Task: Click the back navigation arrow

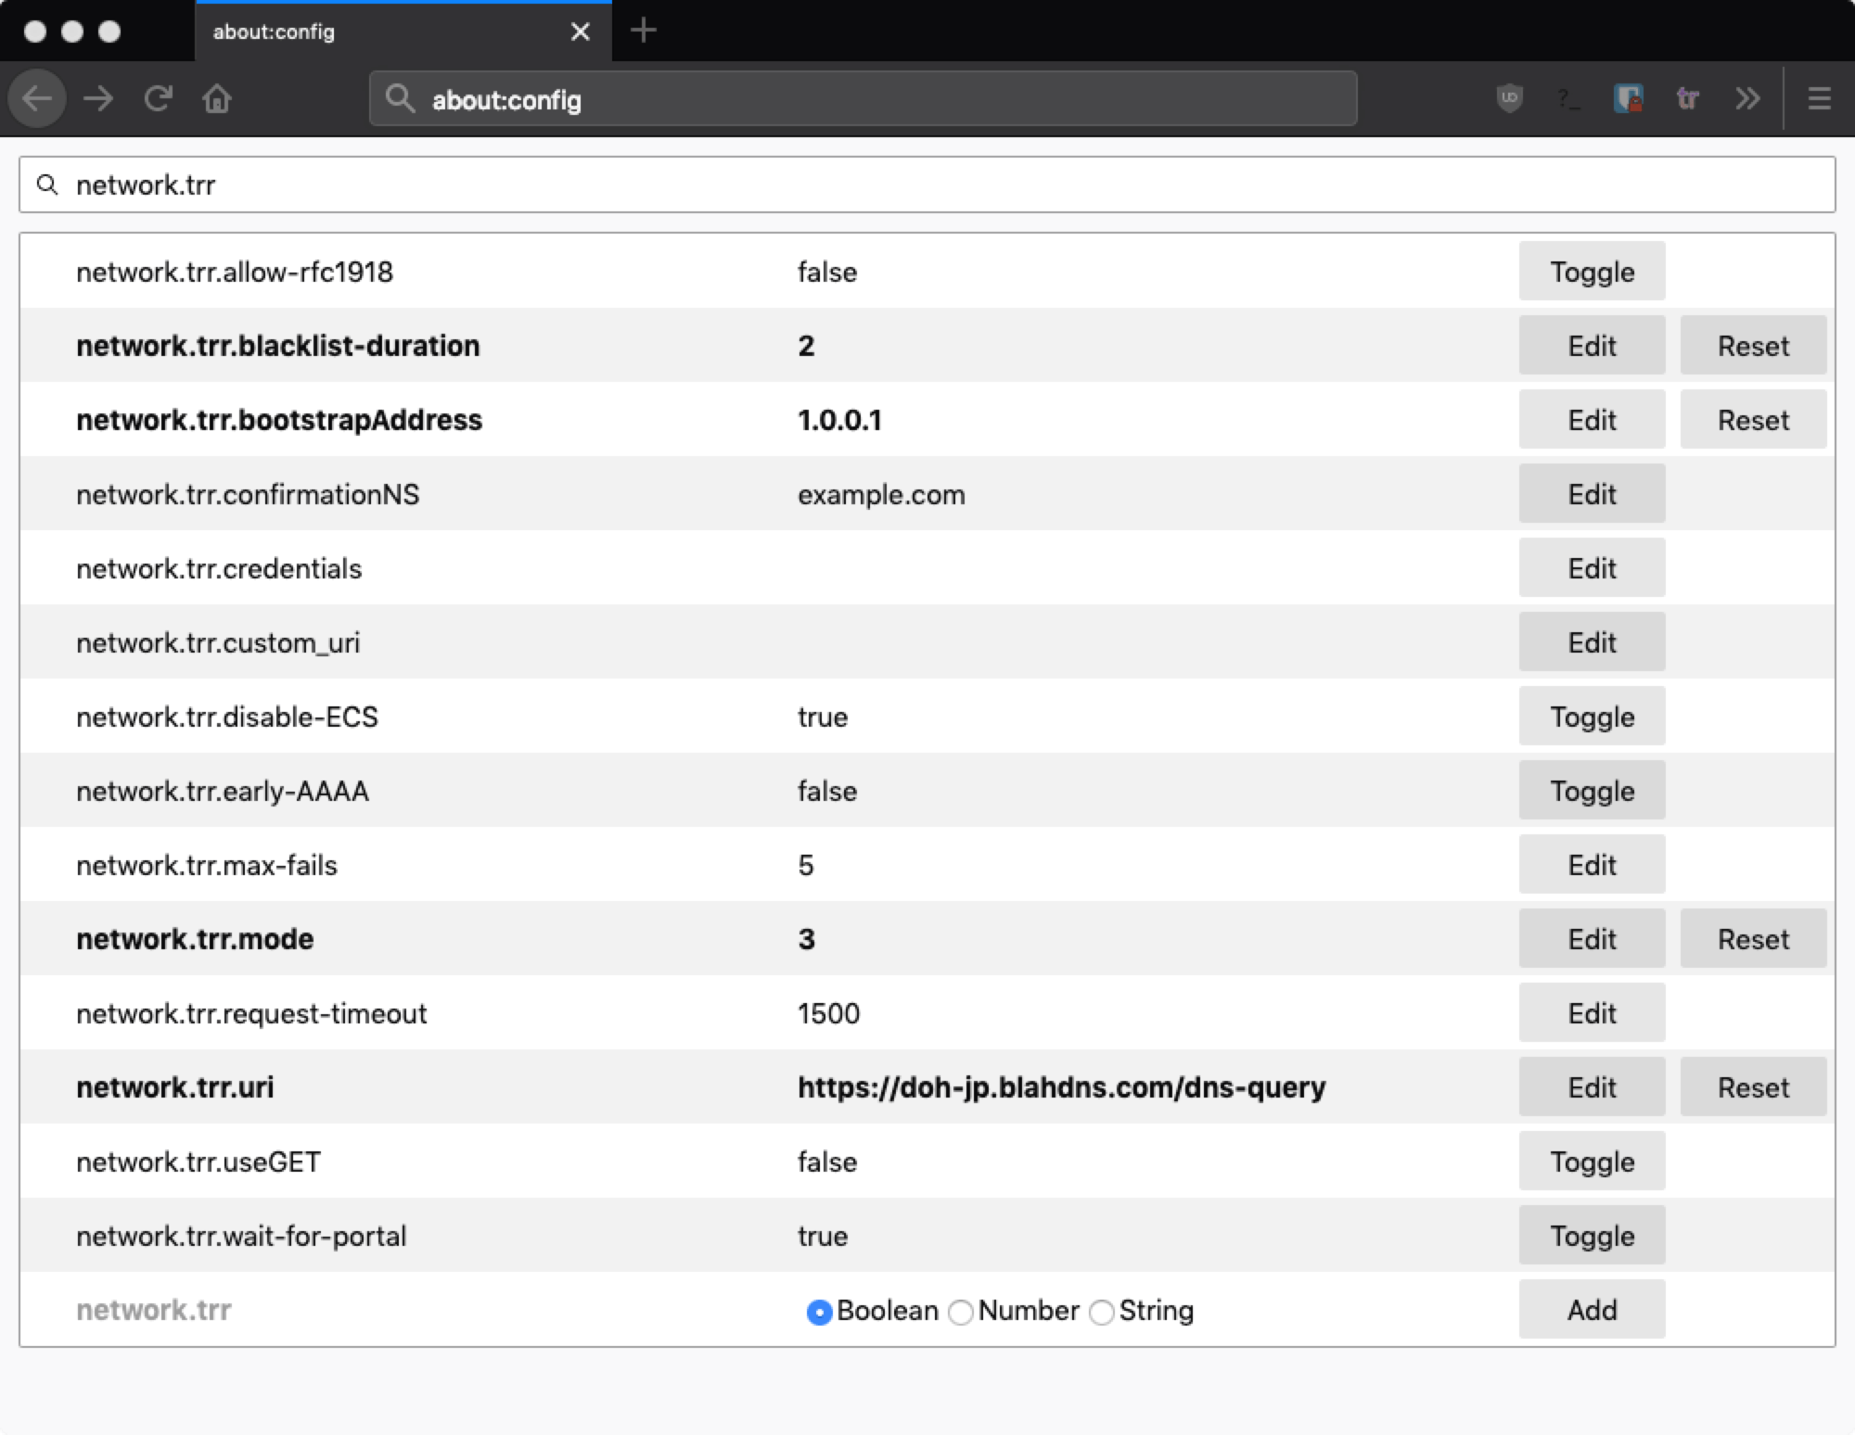Action: (38, 98)
